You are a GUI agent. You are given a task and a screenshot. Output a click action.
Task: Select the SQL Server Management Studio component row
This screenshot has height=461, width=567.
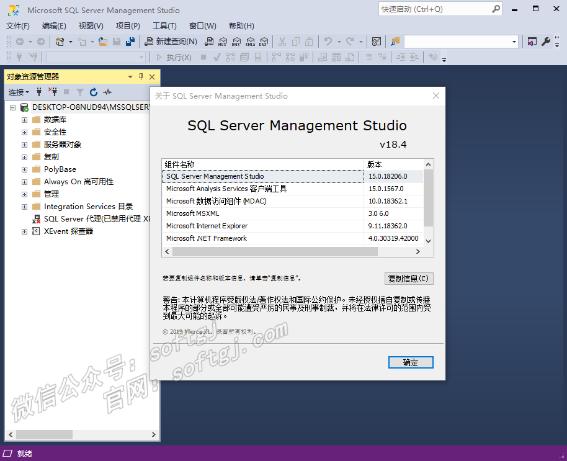[292, 176]
